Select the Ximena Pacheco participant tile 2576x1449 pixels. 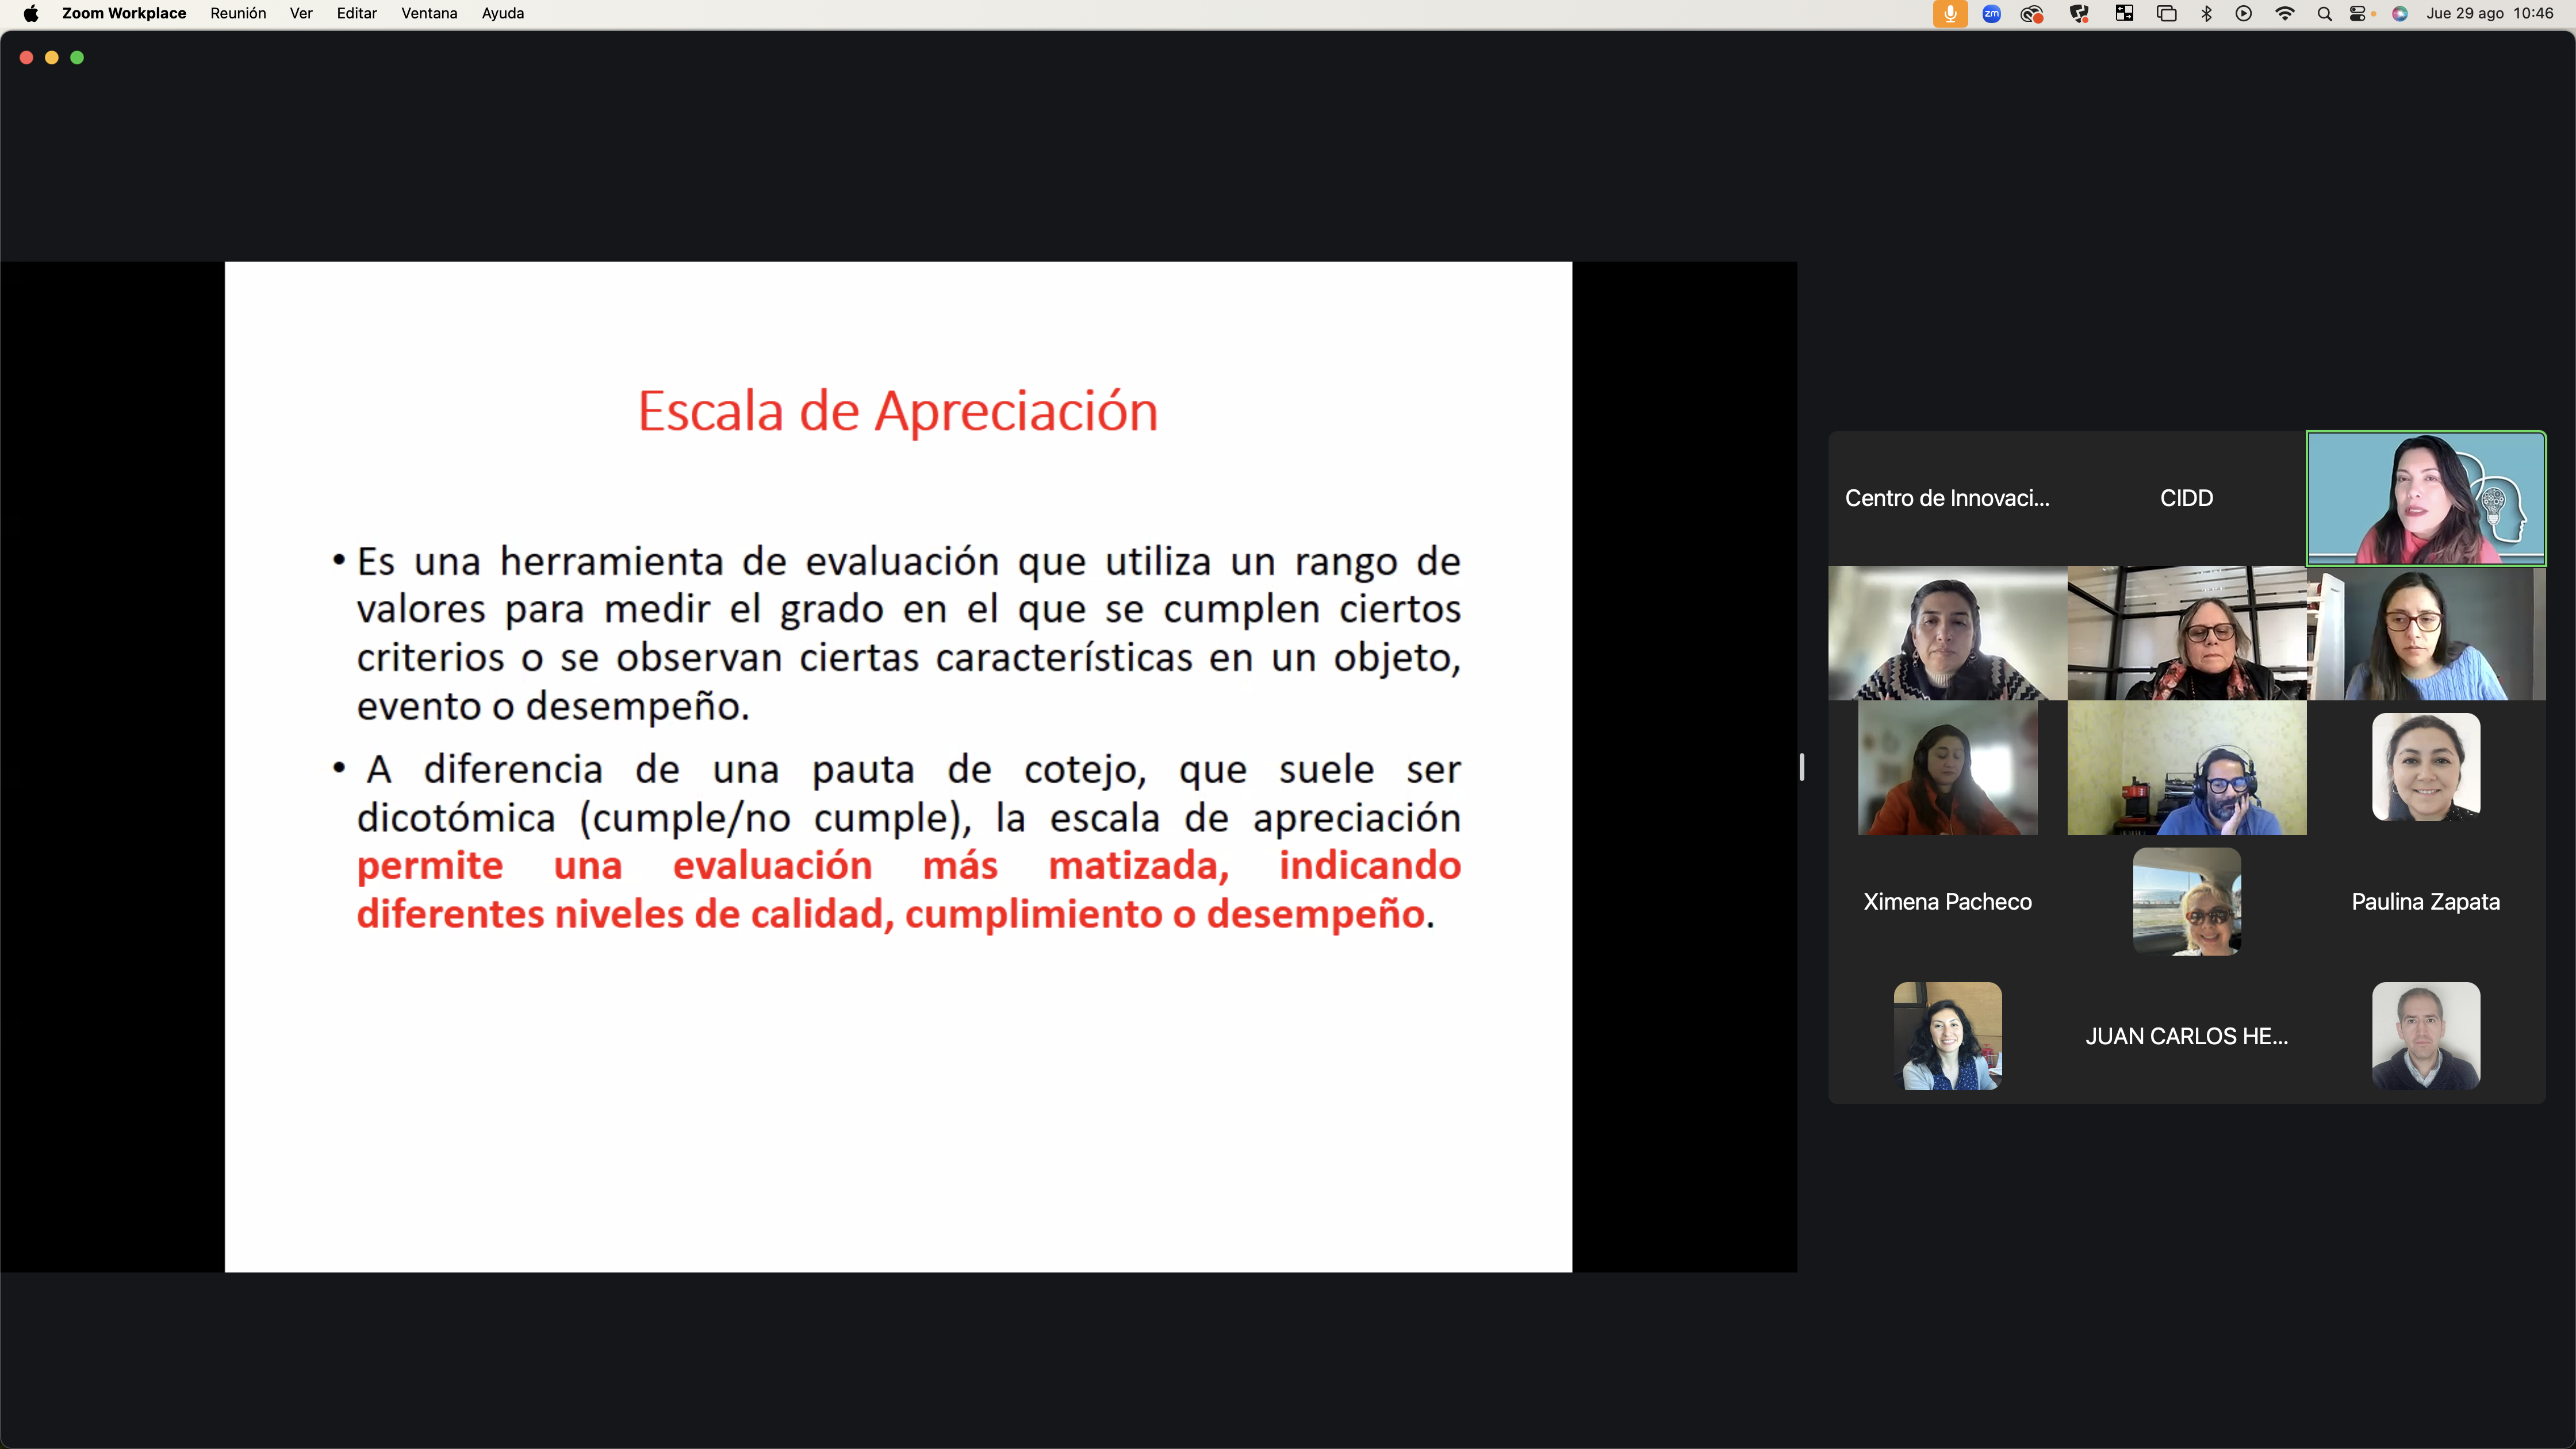coord(1947,902)
